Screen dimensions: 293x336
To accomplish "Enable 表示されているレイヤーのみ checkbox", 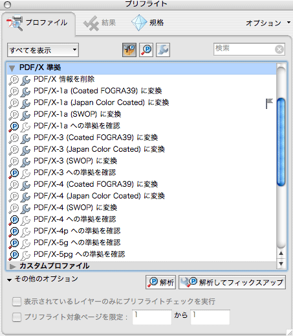I will pos(17,302).
